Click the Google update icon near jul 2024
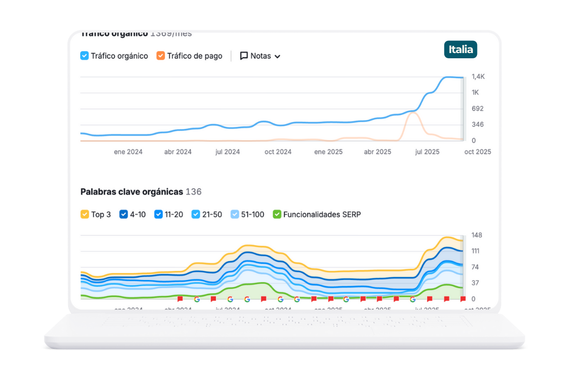The width and height of the screenshot is (569, 379). click(230, 299)
